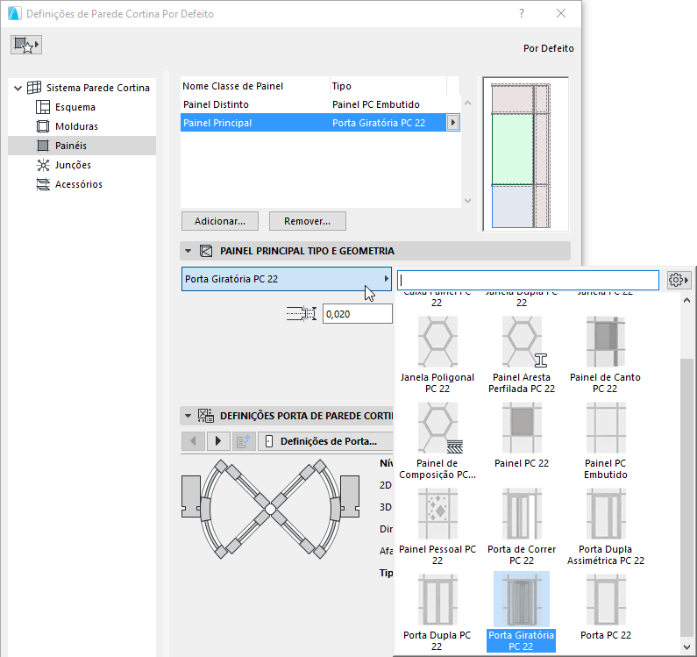
Task: Click the blue bottom panel in preview
Action: [513, 206]
